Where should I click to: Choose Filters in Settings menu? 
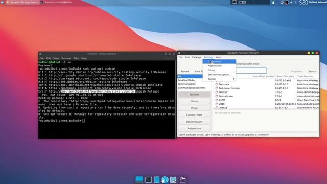tap(219, 70)
